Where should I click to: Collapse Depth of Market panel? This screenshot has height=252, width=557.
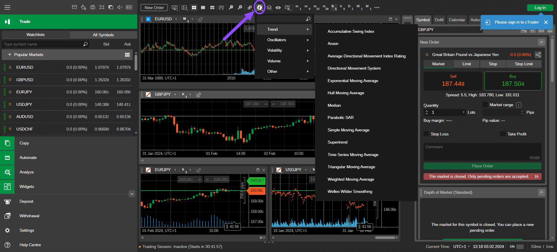coord(541,193)
